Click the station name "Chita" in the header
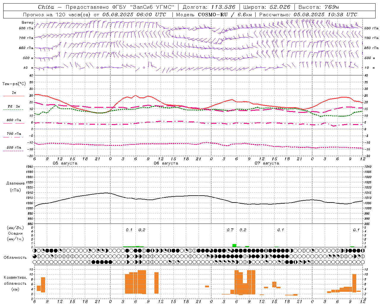380x304 pixels. click(46, 7)
